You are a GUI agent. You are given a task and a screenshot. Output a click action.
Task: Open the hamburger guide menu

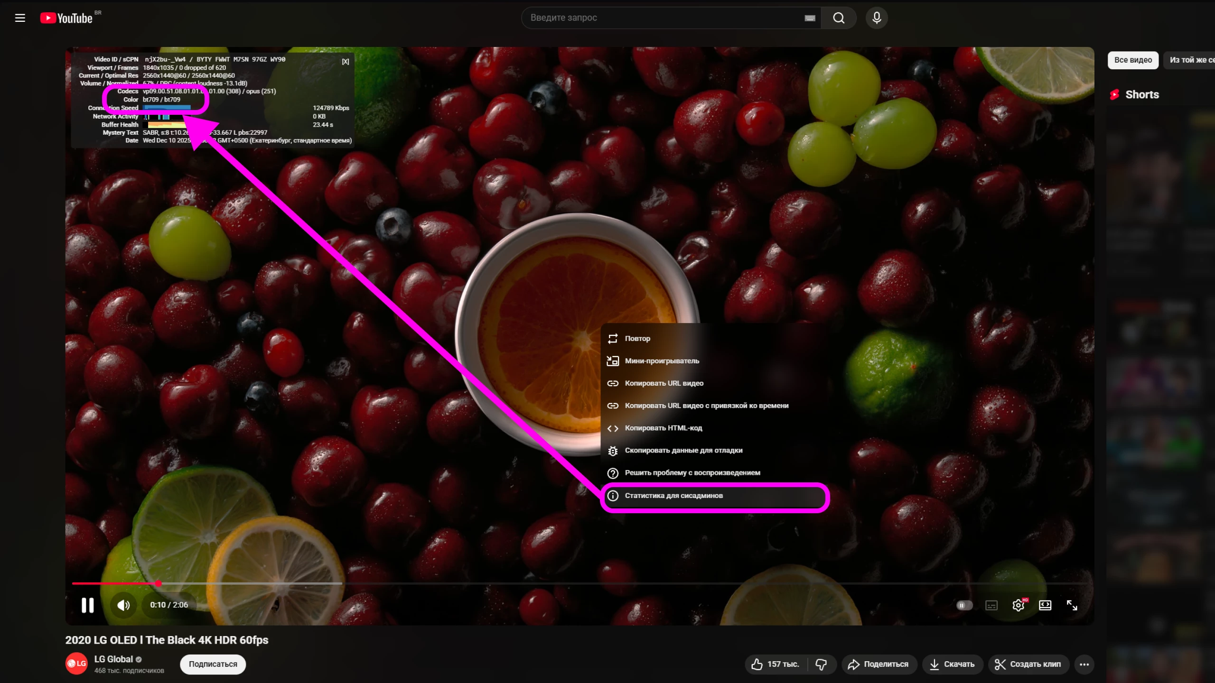pyautogui.click(x=20, y=18)
